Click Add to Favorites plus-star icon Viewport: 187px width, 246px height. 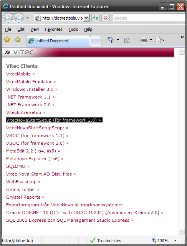(18, 40)
